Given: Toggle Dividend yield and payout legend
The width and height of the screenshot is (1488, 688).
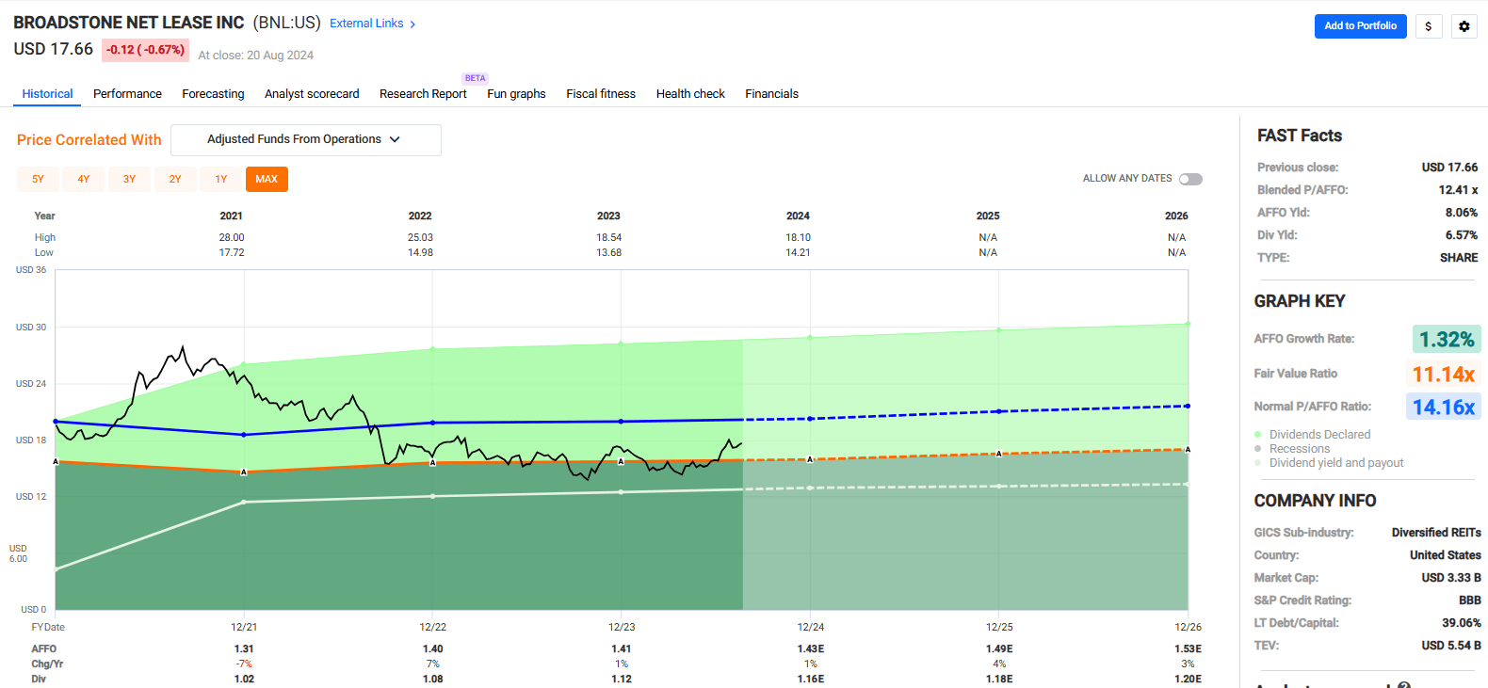Looking at the screenshot, I should coord(1334,463).
